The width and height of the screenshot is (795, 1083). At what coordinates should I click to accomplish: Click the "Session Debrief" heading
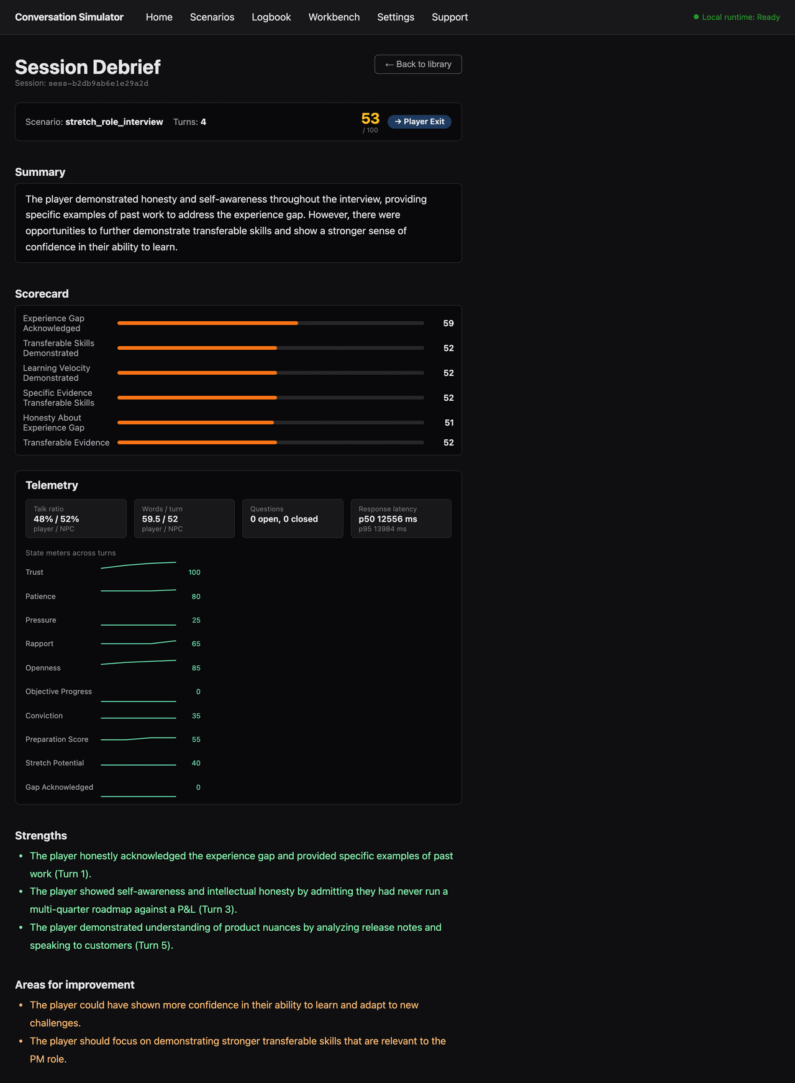[88, 67]
